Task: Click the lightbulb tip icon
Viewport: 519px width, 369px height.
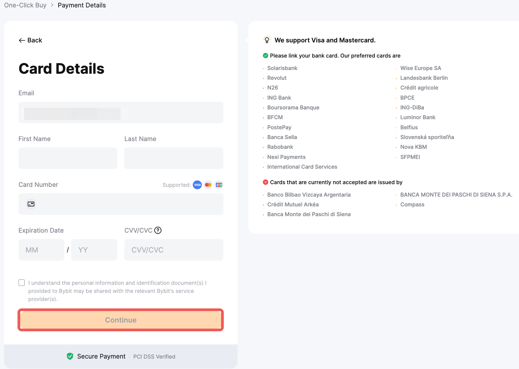Action: (267, 40)
